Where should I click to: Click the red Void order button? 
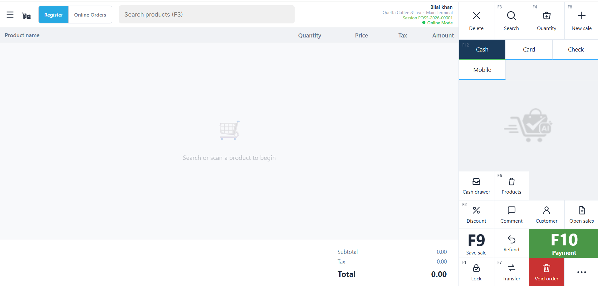(547, 272)
